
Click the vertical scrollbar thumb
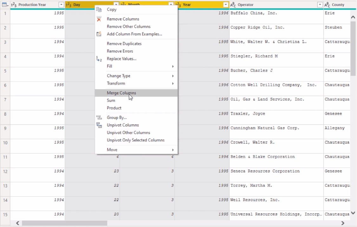click(x=353, y=49)
